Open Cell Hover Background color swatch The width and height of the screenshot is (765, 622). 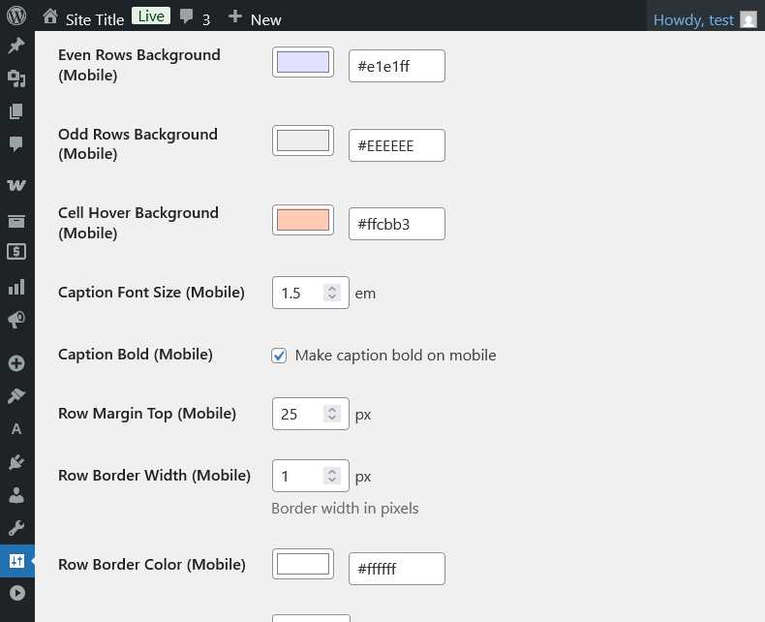pos(303,220)
